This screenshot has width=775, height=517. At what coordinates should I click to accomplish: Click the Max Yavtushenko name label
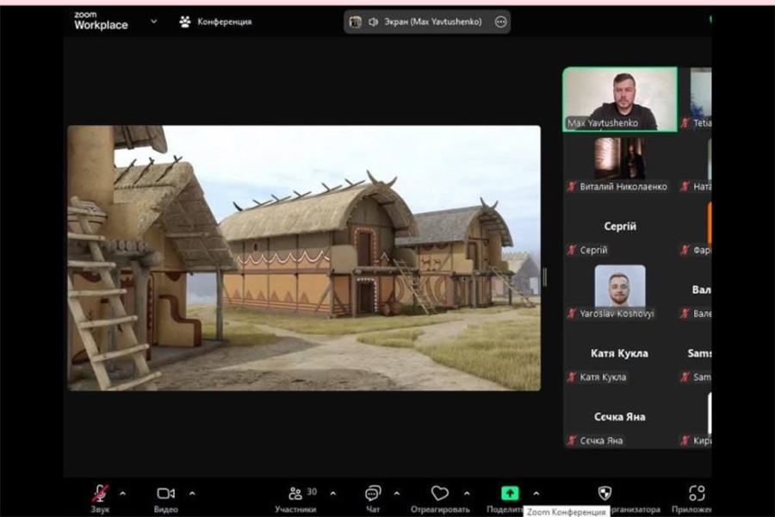(603, 122)
